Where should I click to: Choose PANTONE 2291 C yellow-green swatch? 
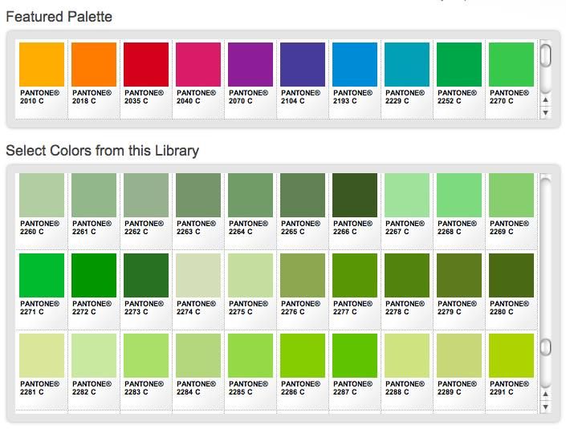click(511, 355)
